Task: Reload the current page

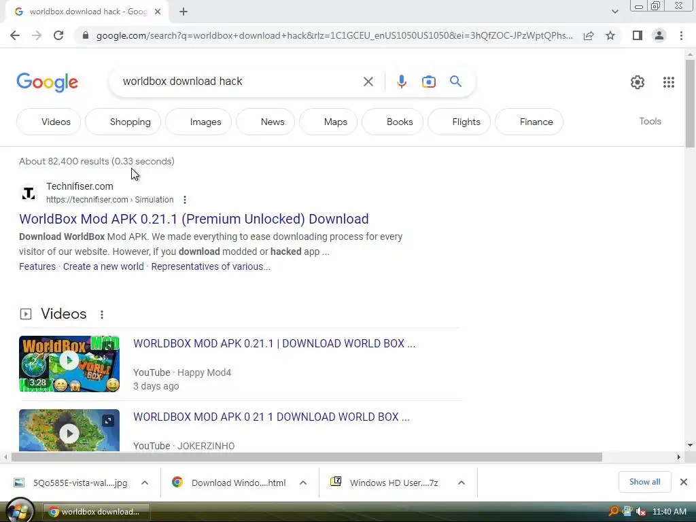Action: pos(58,35)
